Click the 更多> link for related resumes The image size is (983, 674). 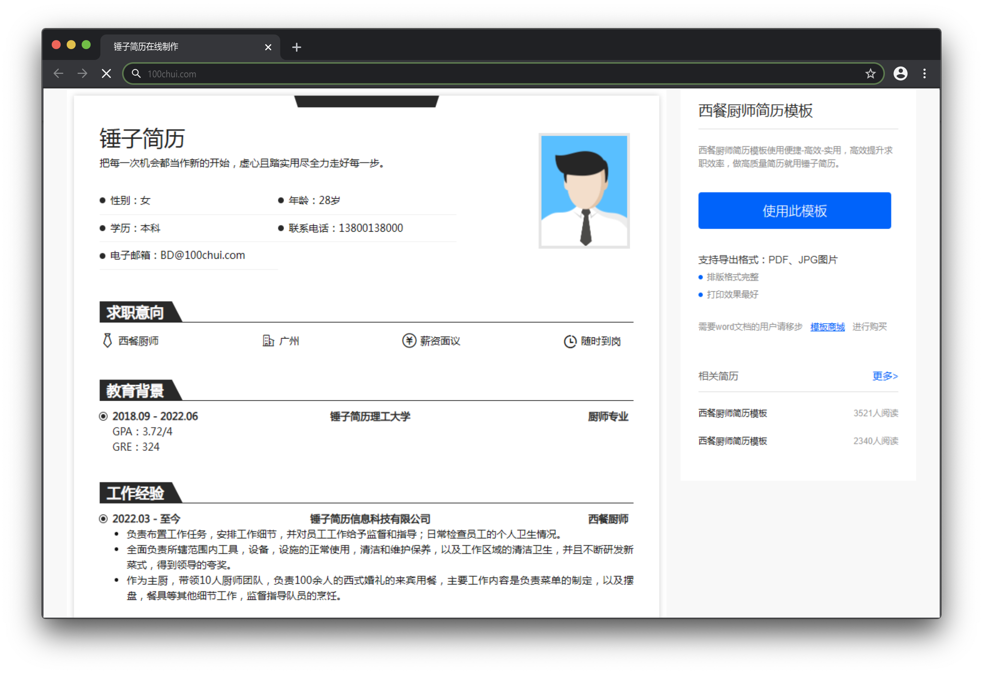885,376
